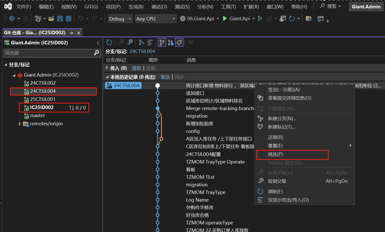Open the Any CPU platform dropdown
The image size is (385, 232).
pos(155,19)
